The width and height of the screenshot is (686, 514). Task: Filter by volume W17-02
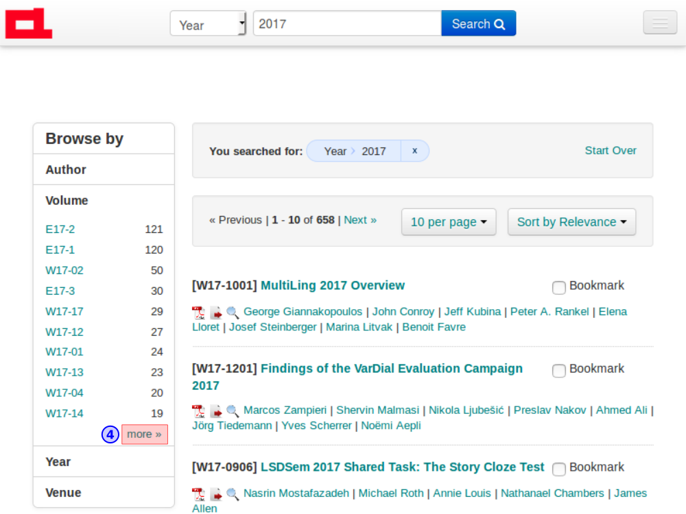64,271
